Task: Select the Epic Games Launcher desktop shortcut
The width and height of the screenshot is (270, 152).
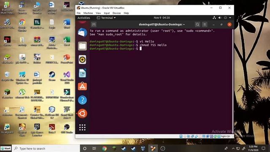Action: click(37, 130)
